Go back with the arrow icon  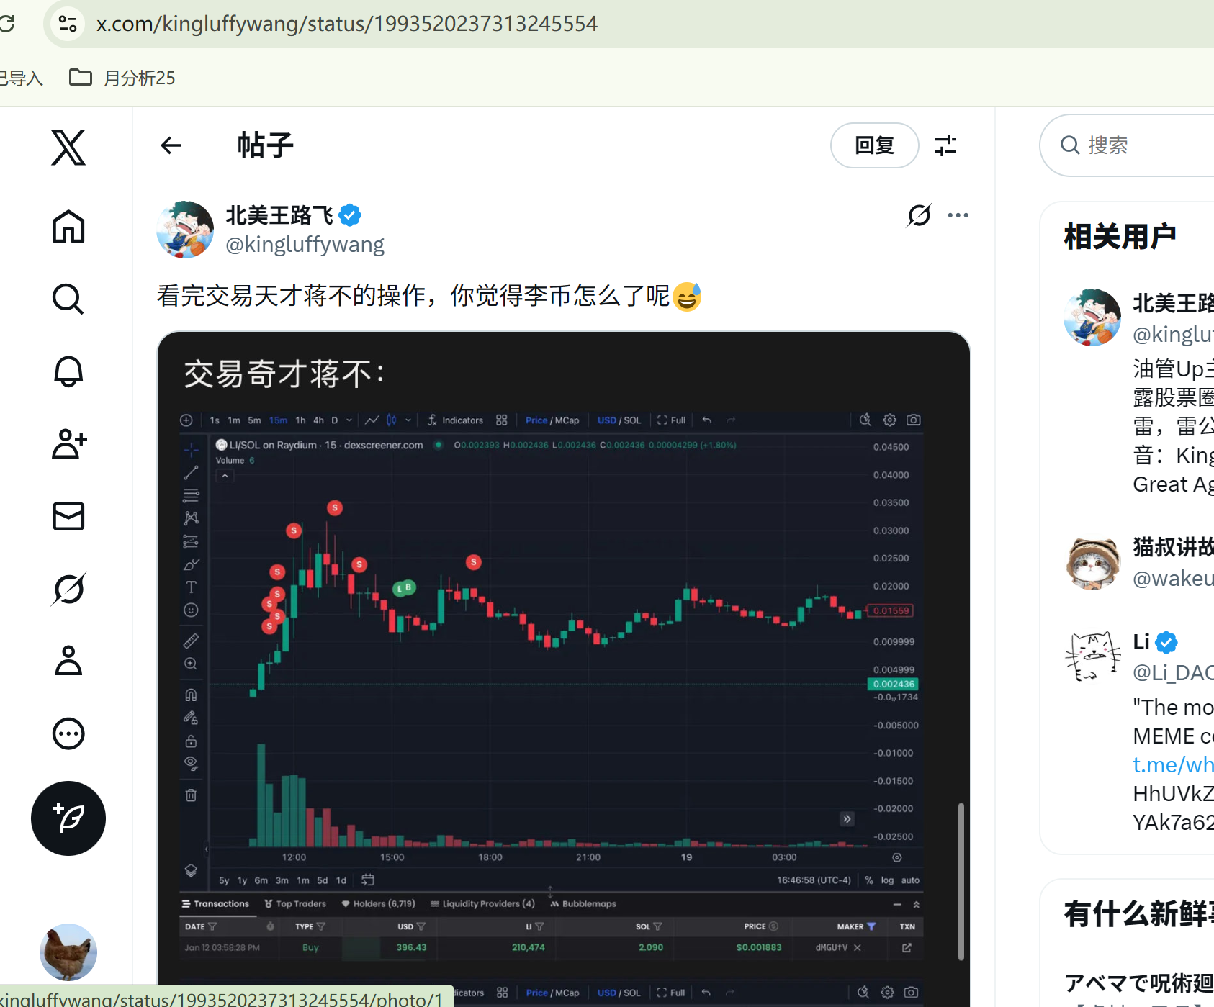pyautogui.click(x=171, y=145)
